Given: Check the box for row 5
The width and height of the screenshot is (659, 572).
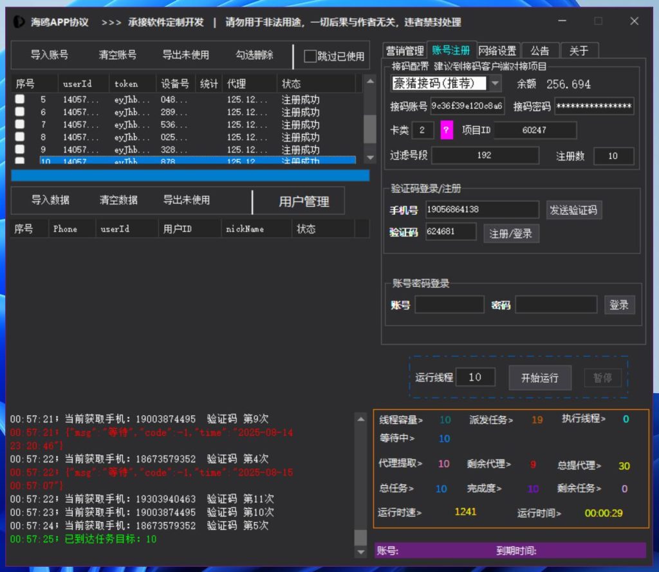Looking at the screenshot, I should (x=20, y=100).
